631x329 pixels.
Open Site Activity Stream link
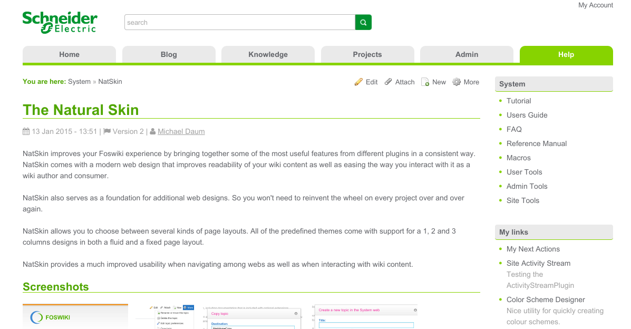[x=538, y=263]
